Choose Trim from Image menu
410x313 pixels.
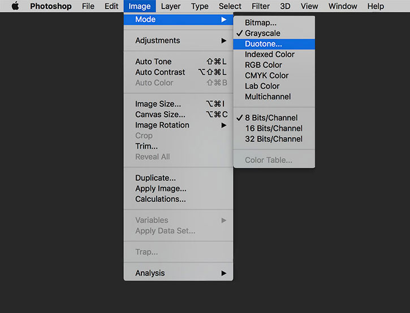(x=178, y=146)
